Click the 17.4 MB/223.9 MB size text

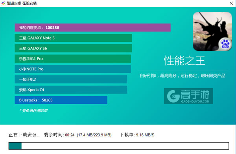coord(94,135)
